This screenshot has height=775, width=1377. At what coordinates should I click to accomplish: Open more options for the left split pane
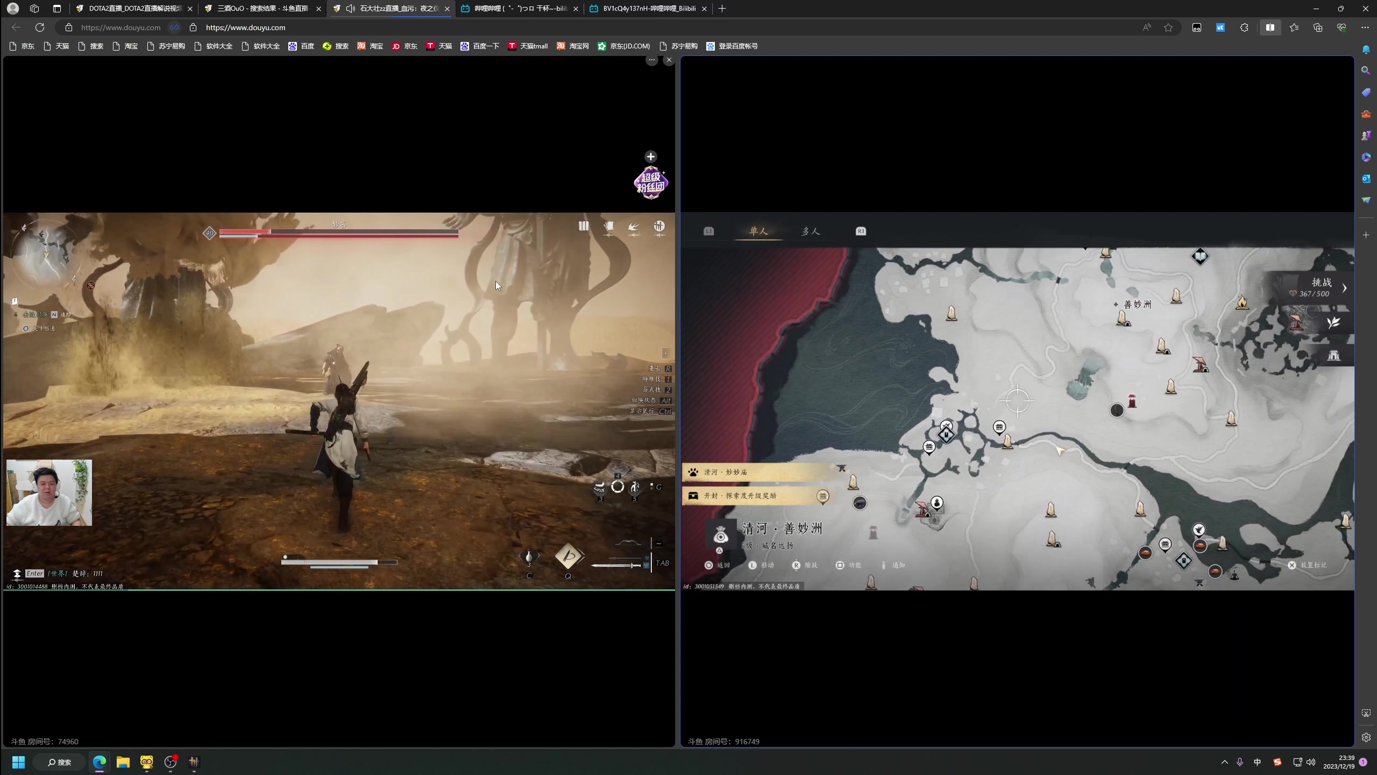[x=652, y=60]
